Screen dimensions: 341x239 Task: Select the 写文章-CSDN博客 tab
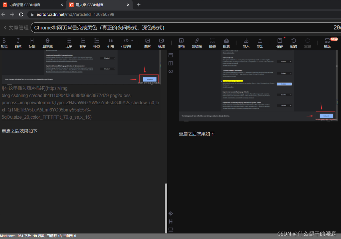pos(99,5)
